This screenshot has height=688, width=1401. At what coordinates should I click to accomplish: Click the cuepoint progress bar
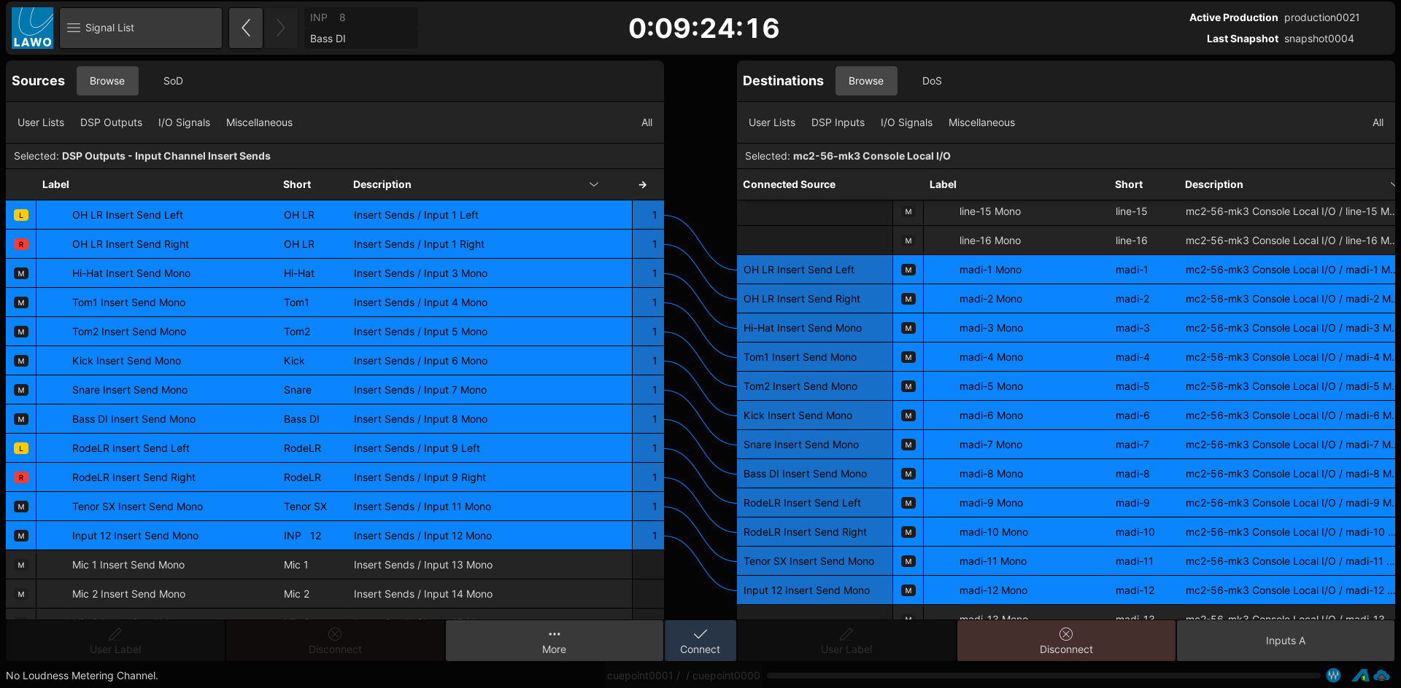coord(1043,676)
